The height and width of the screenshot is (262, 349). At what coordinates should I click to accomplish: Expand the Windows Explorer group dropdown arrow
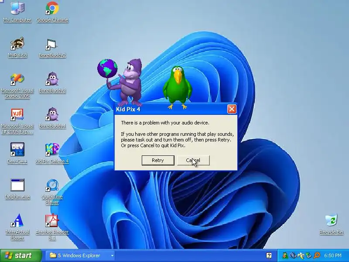coord(112,256)
